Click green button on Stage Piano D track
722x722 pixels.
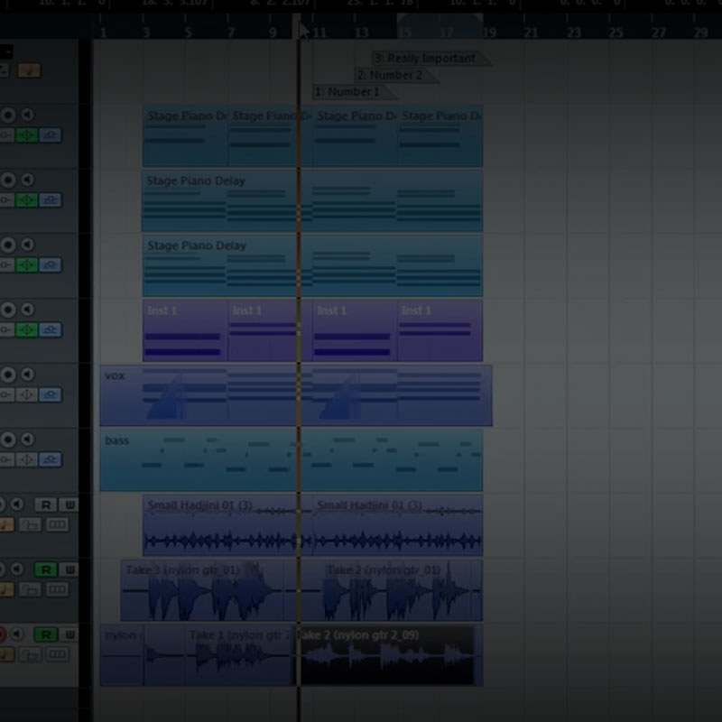26,134
